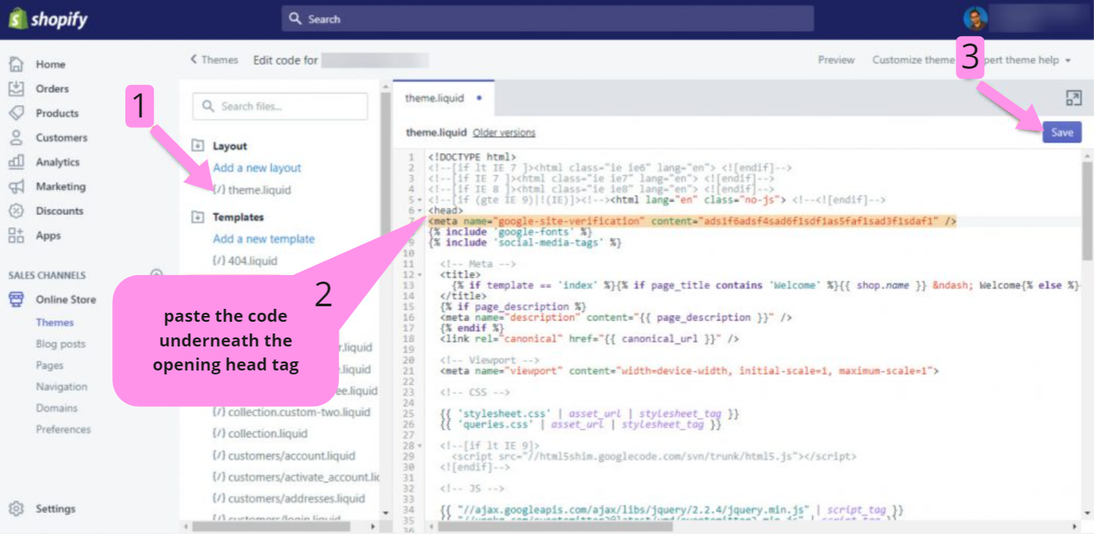Open Discounts in sidebar

coord(59,211)
